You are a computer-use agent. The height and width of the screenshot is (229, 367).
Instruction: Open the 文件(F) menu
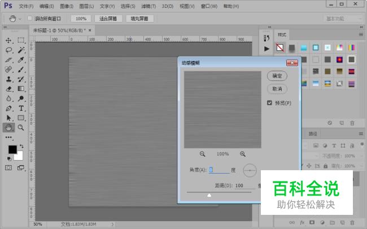pyautogui.click(x=26, y=6)
